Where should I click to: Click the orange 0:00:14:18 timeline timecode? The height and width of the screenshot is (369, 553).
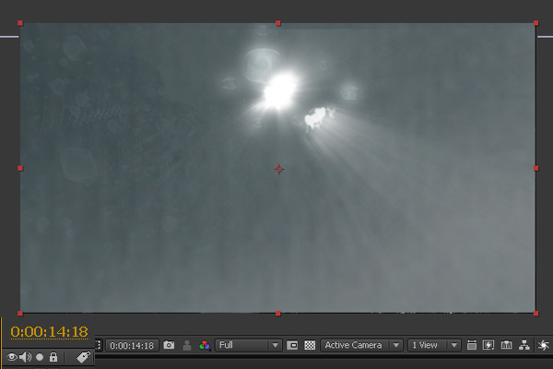coord(49,331)
